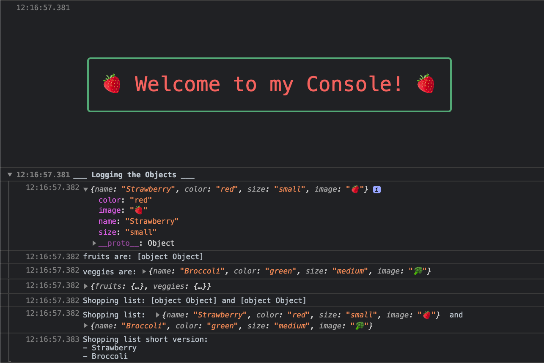
Task: Click the strawberry emoji in the Shopping list preview
Action: click(x=427, y=314)
